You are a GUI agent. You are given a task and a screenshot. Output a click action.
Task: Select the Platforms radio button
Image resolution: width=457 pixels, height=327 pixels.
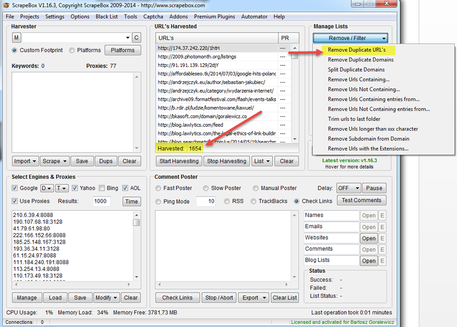tap(72, 50)
